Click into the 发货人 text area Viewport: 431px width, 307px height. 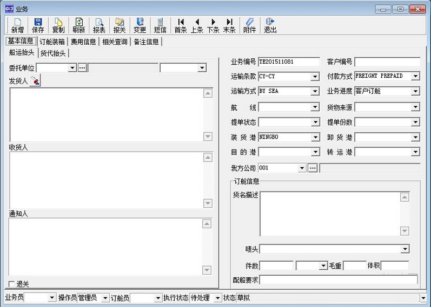107,115
